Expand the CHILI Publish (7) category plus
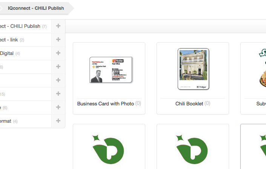The height and width of the screenshot is (169, 266). pos(58,26)
